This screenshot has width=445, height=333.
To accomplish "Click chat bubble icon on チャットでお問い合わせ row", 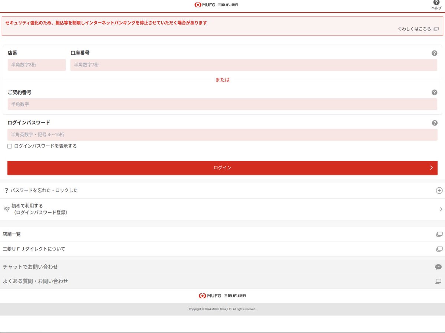I will pos(438,267).
